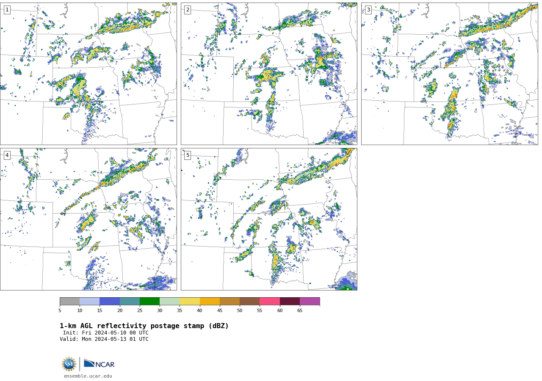Click the orange 40-45 dBZ swatch
The width and height of the screenshot is (542, 381).
210,302
